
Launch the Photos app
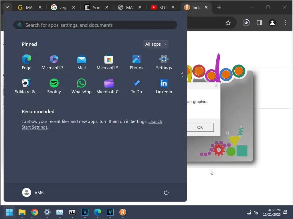point(136,62)
